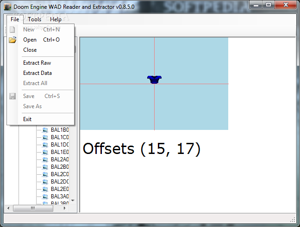Click the image icon next to BAL2B0
300x227 pixels.
pos(45,167)
